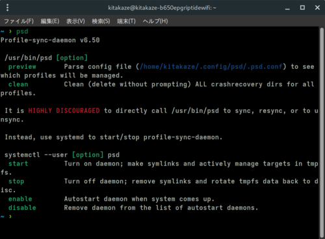Viewport: 325px width, 239px height.
Task: Click 'Remove daemon from the list' text
Action: click(x=161, y=208)
